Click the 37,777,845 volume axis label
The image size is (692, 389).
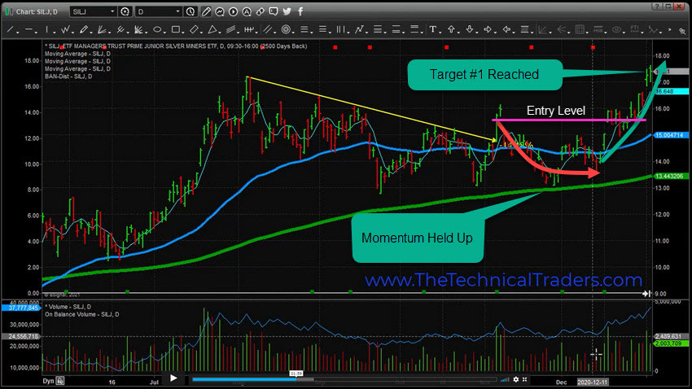tap(21, 308)
